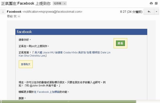Open the 吳大維 profile link

[x=38, y=53]
